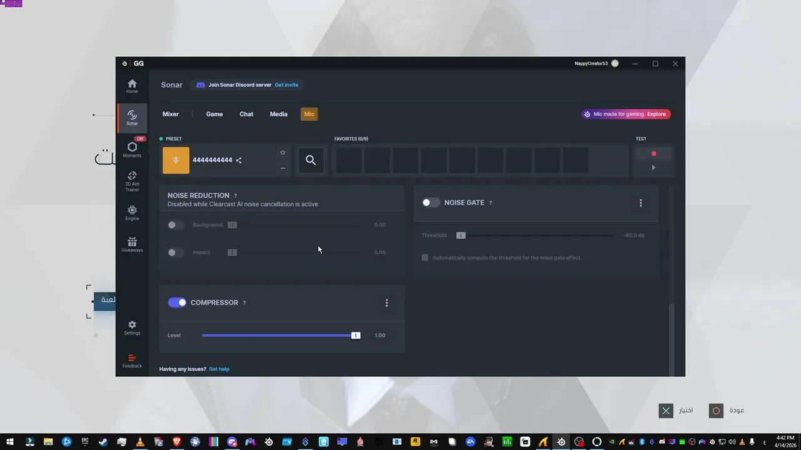The image size is (801, 450).
Task: Show Noise Gate help tooltip
Action: coord(491,202)
